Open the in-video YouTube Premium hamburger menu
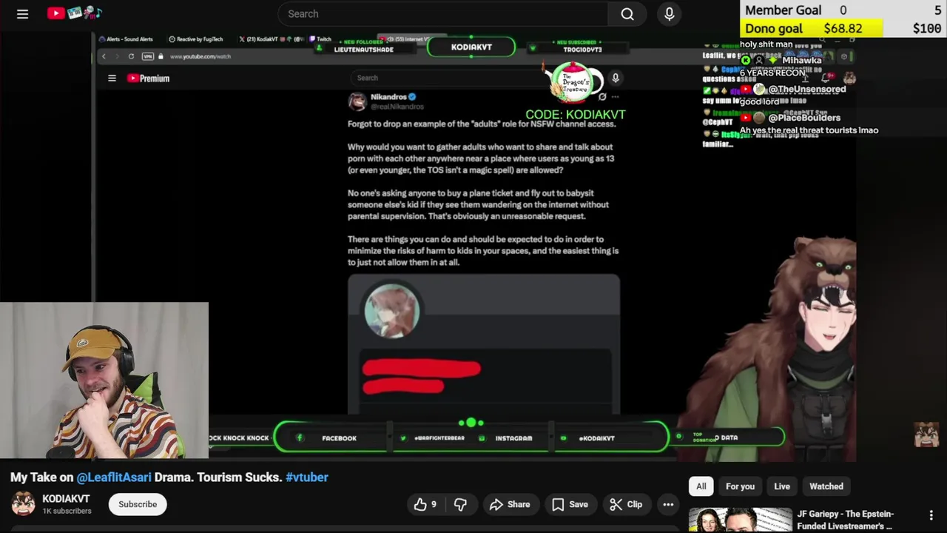 (x=112, y=78)
